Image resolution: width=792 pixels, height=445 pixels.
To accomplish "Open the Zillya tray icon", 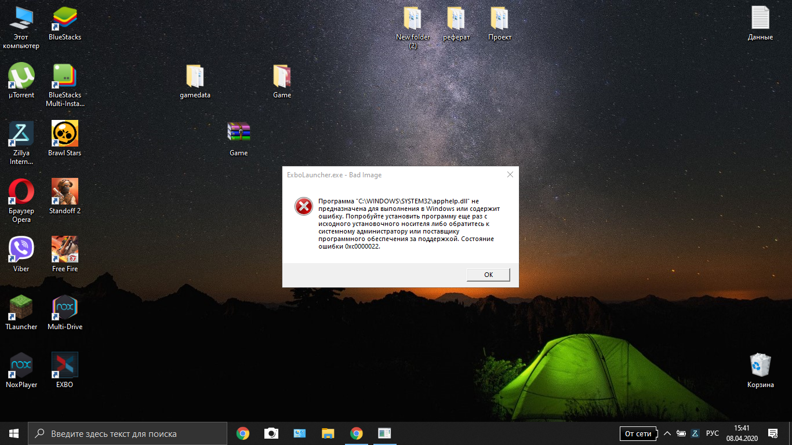I will point(695,433).
